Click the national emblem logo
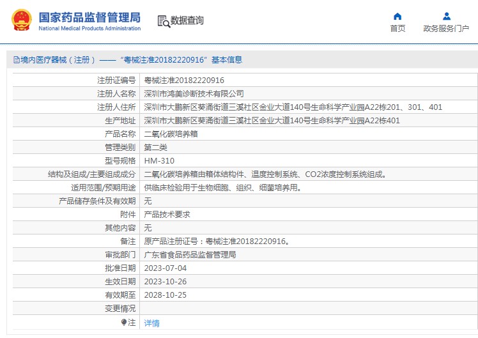478x338 pixels. [x=22, y=20]
